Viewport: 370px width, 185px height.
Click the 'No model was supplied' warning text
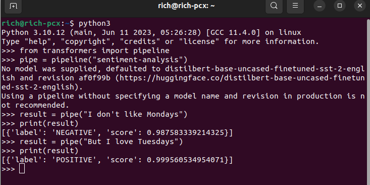point(49,69)
